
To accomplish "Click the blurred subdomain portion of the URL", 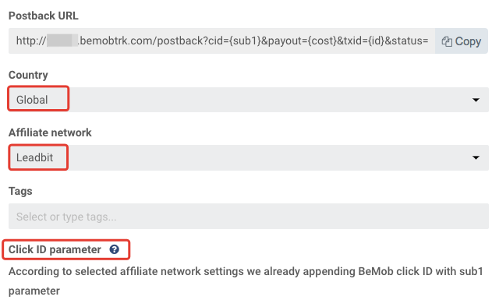I will click(62, 41).
